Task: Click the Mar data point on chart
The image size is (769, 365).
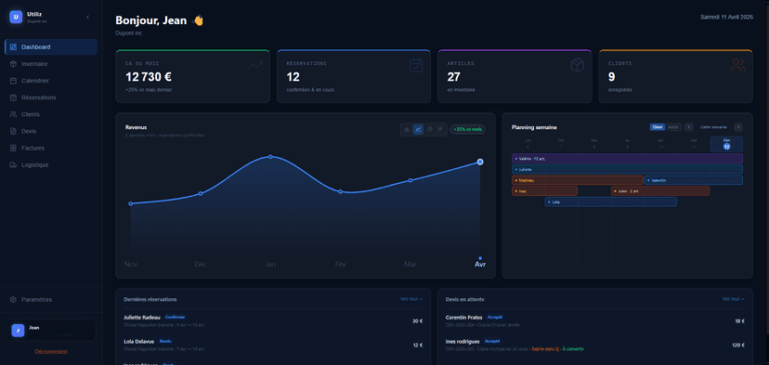Action: click(x=411, y=180)
